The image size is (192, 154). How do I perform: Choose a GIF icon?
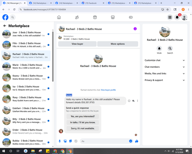click(76, 141)
